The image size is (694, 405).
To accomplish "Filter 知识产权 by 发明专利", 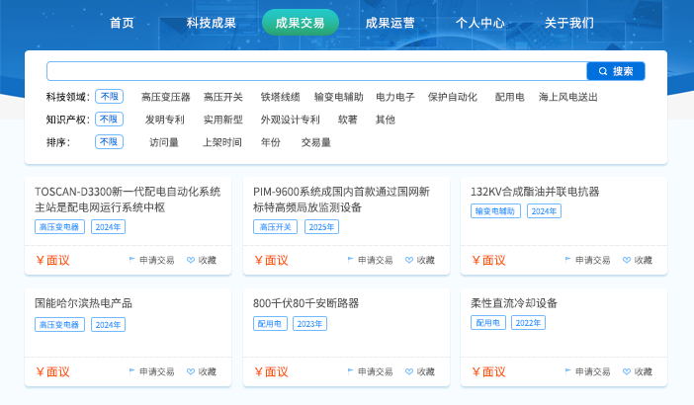I will 165,120.
